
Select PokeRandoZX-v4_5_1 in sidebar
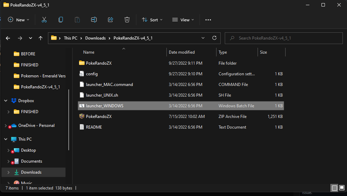click(x=40, y=87)
